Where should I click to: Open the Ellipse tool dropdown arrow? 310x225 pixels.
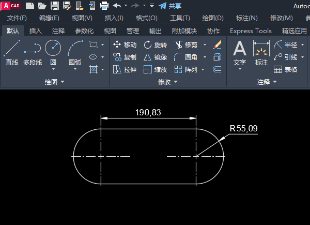(x=102, y=57)
